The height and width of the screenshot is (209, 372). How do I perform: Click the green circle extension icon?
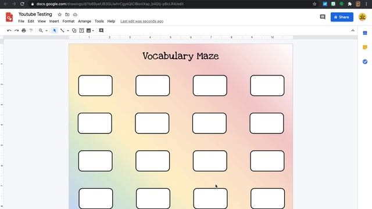coord(341,4)
